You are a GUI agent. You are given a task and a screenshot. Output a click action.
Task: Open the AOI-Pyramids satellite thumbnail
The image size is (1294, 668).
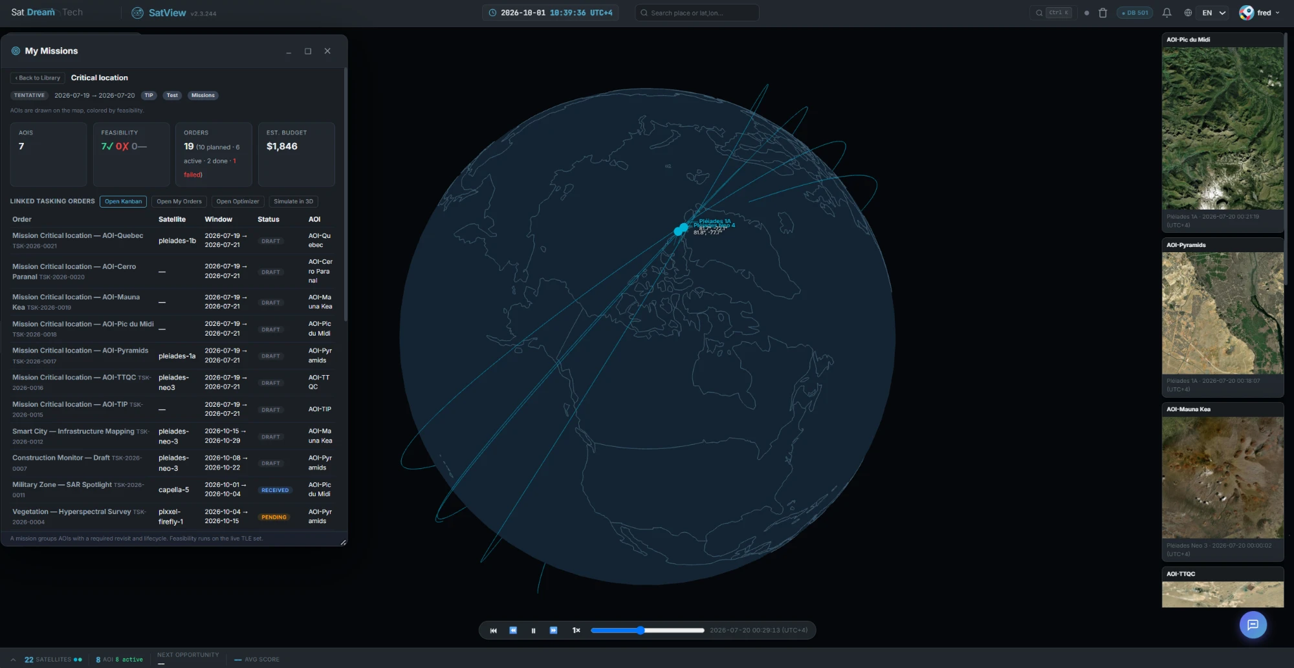(x=1223, y=313)
